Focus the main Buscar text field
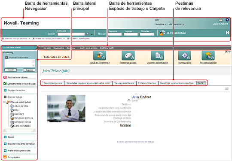The height and width of the screenshot is (161, 232). point(71,34)
